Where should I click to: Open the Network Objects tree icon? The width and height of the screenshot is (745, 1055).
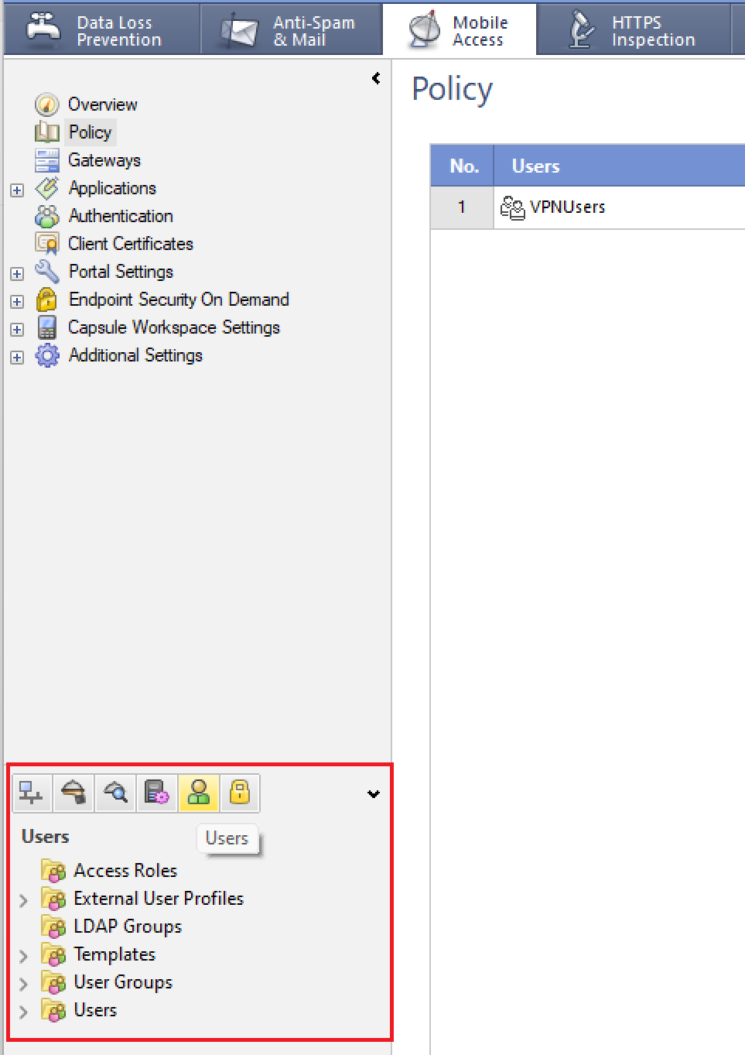[32, 793]
